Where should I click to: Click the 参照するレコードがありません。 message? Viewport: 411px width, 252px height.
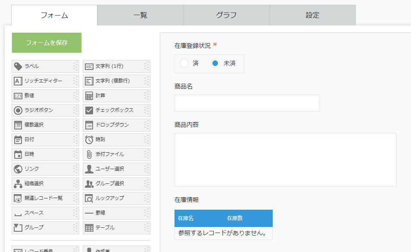click(x=222, y=233)
